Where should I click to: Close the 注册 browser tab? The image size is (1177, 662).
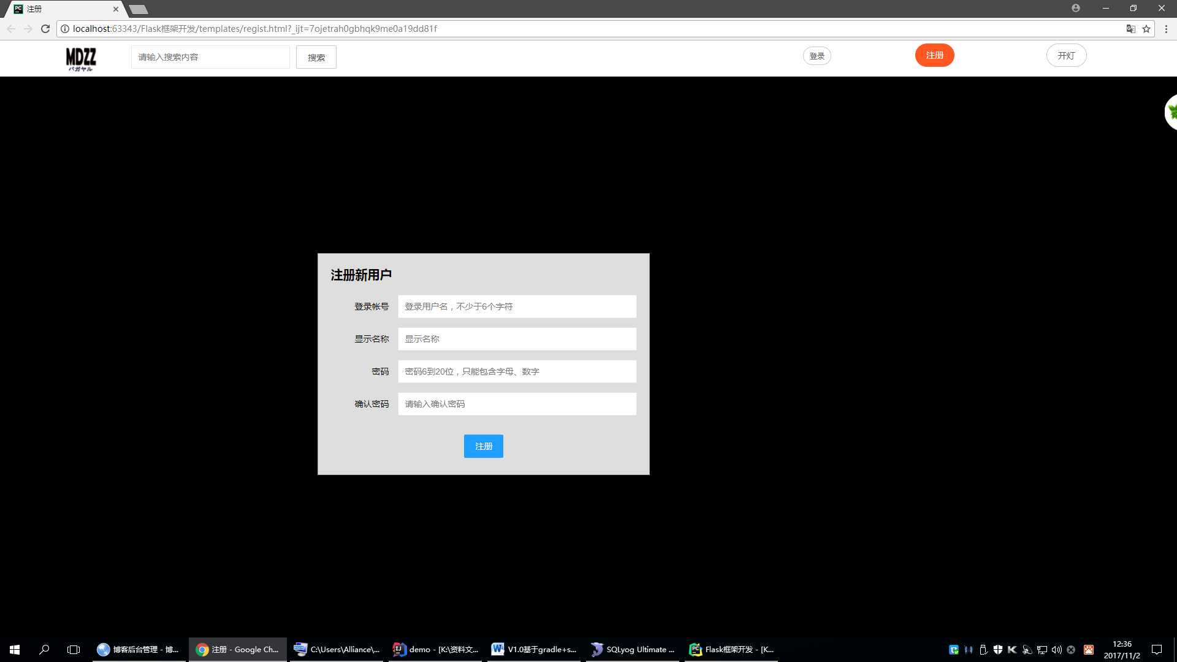[x=116, y=9]
